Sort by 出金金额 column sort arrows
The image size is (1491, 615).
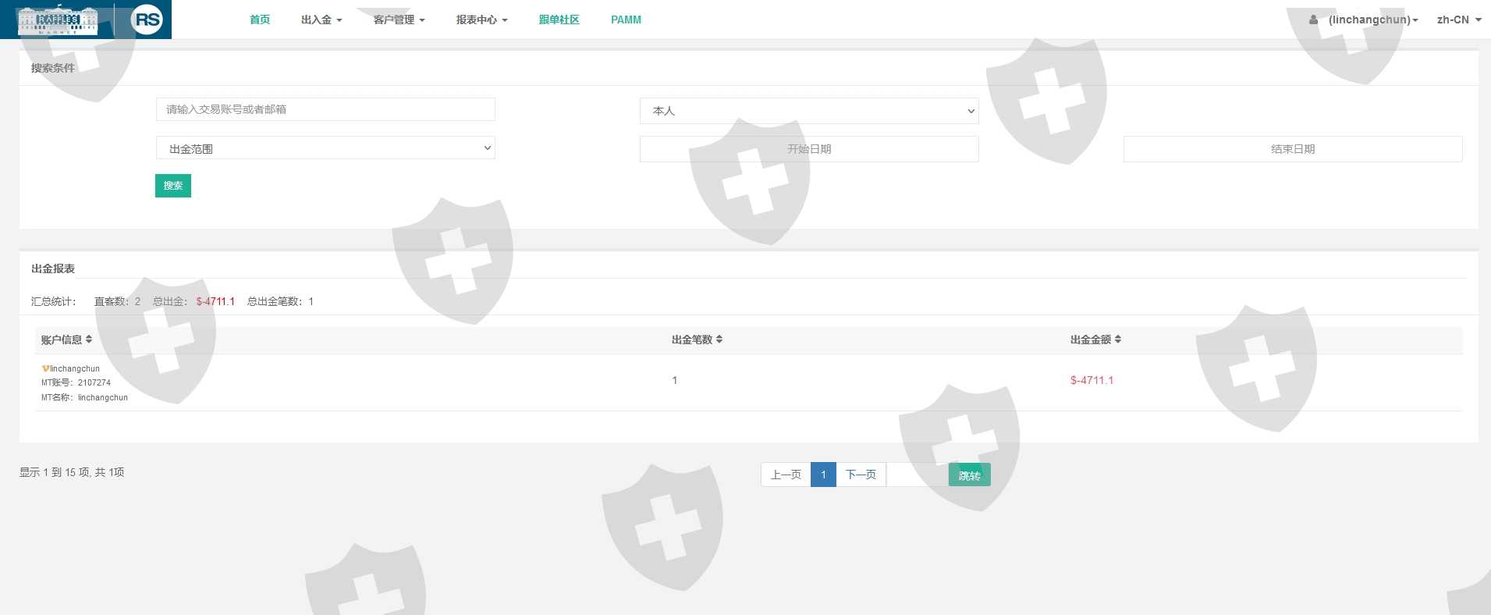click(1118, 339)
